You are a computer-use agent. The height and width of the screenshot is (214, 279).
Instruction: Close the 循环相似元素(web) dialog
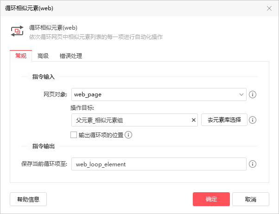tap(269, 8)
